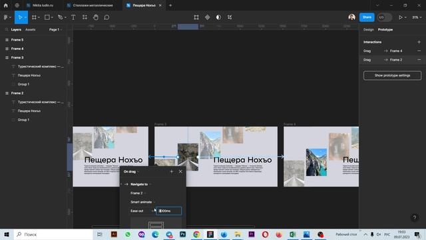Viewport: 426px width, 240px height.
Task: Select the Hand tool
Action: pos(96,17)
